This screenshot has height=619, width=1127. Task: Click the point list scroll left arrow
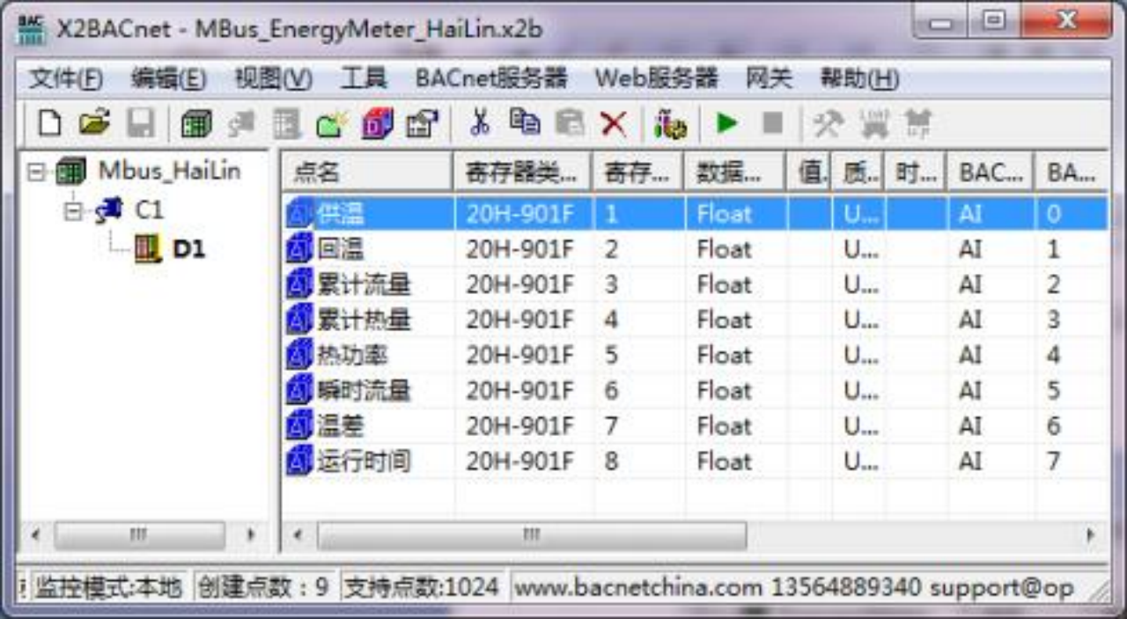click(298, 534)
